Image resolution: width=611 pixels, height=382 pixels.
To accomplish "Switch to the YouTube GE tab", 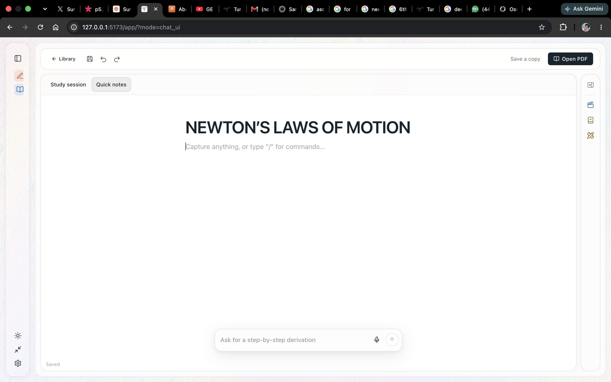I will point(205,9).
